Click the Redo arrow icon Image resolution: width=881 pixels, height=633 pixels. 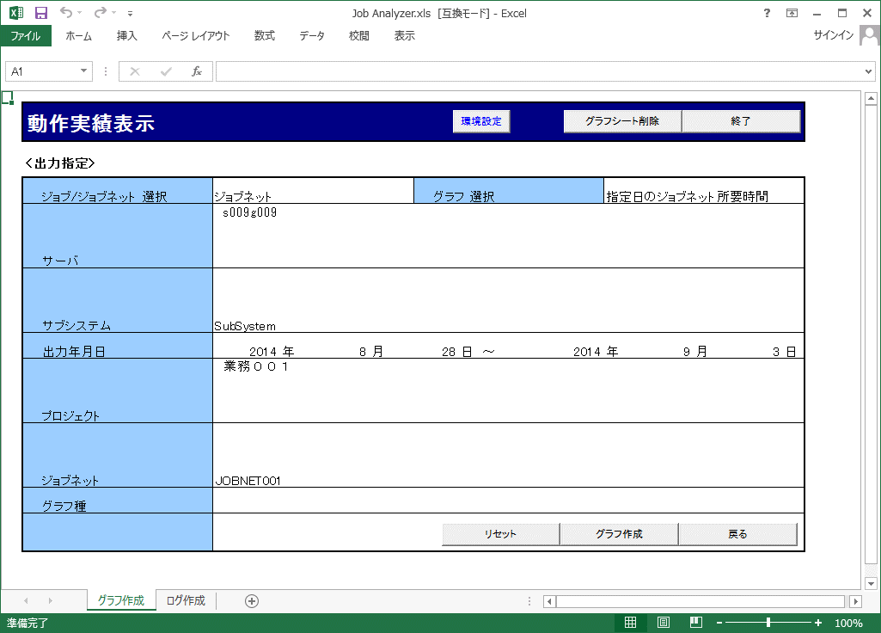click(x=100, y=13)
